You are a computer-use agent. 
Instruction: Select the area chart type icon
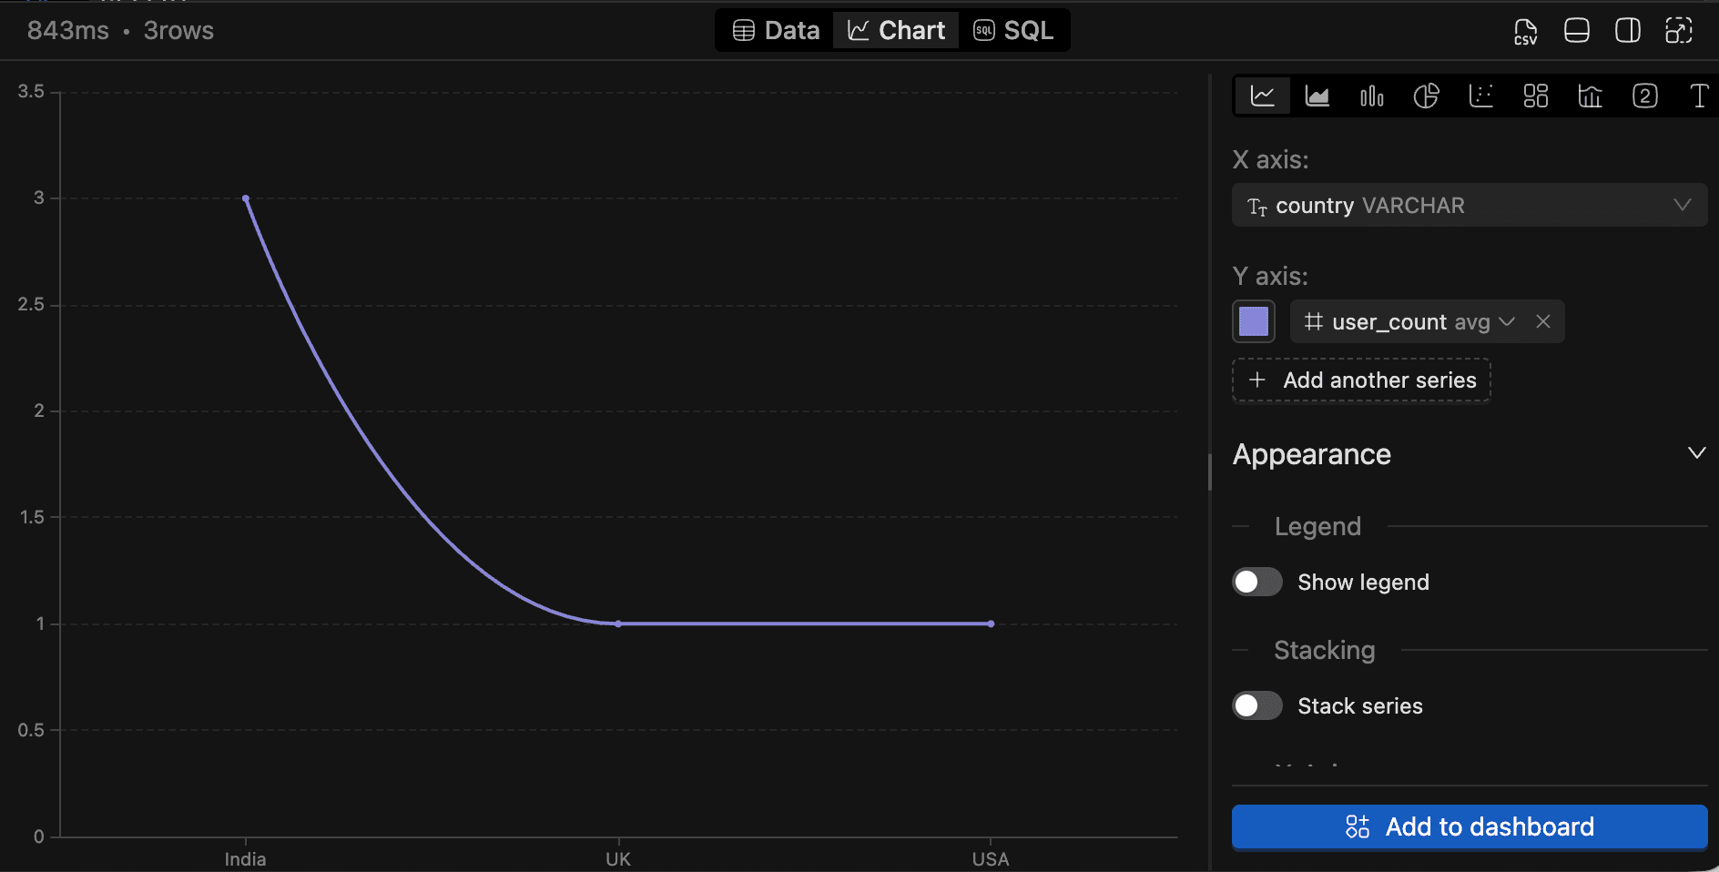pyautogui.click(x=1317, y=96)
